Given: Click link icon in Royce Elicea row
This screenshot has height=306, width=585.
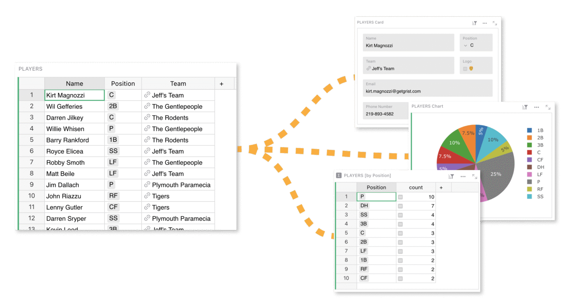Looking at the screenshot, I should (147, 151).
